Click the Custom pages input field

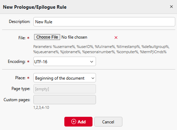tap(65, 100)
